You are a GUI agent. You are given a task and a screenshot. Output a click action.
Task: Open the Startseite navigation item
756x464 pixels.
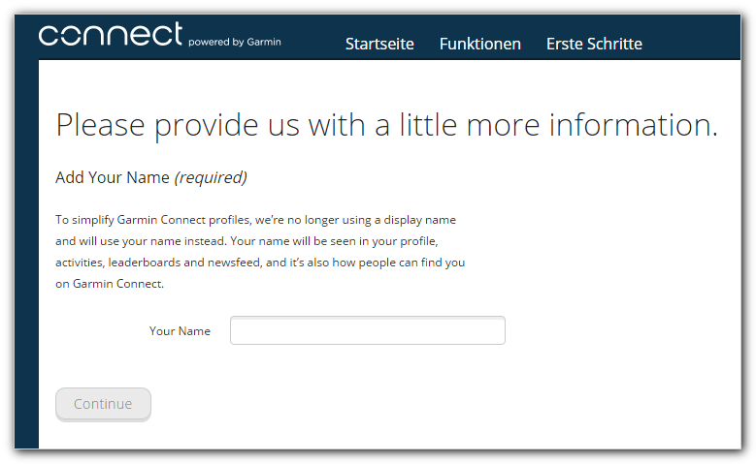click(x=379, y=44)
